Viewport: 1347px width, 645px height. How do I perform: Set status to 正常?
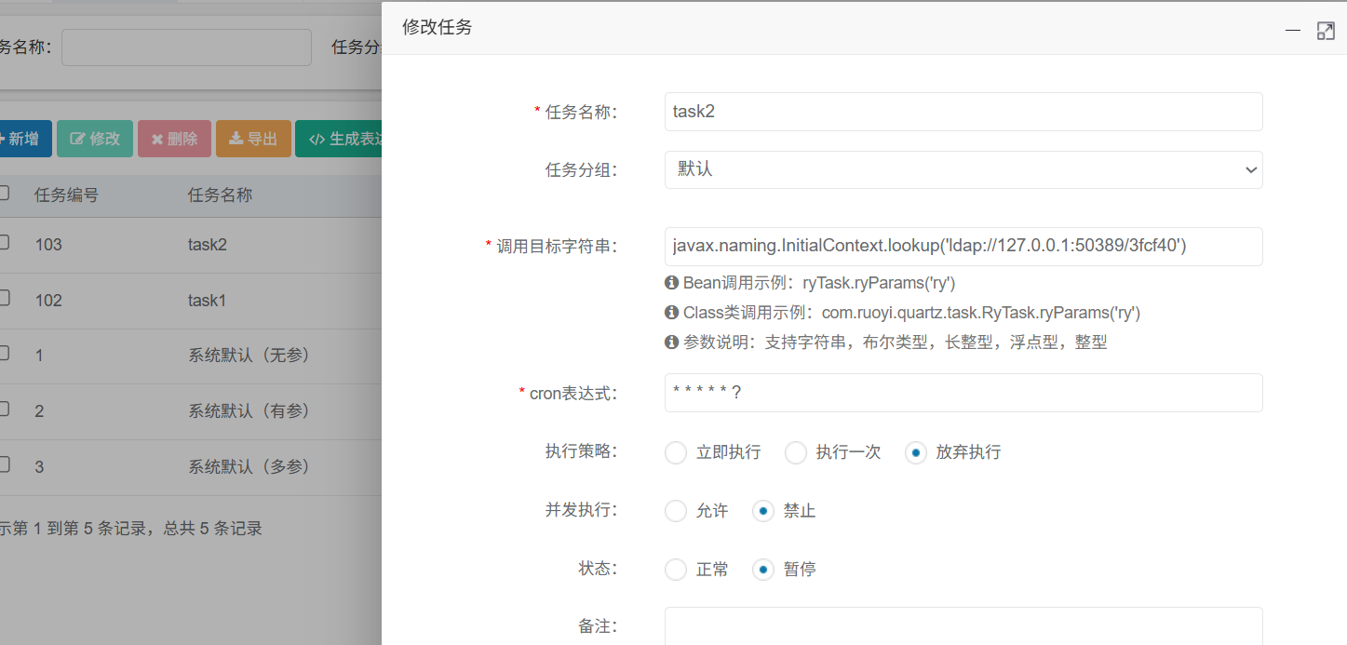[676, 570]
